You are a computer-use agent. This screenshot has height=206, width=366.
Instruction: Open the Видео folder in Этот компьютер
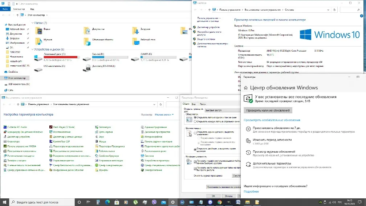[42, 31]
